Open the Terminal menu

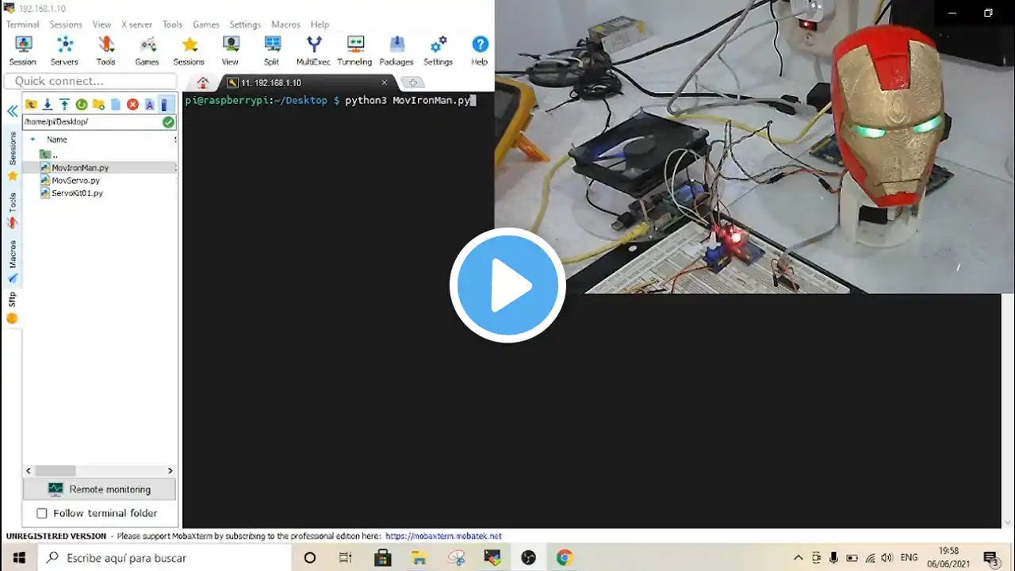[22, 25]
